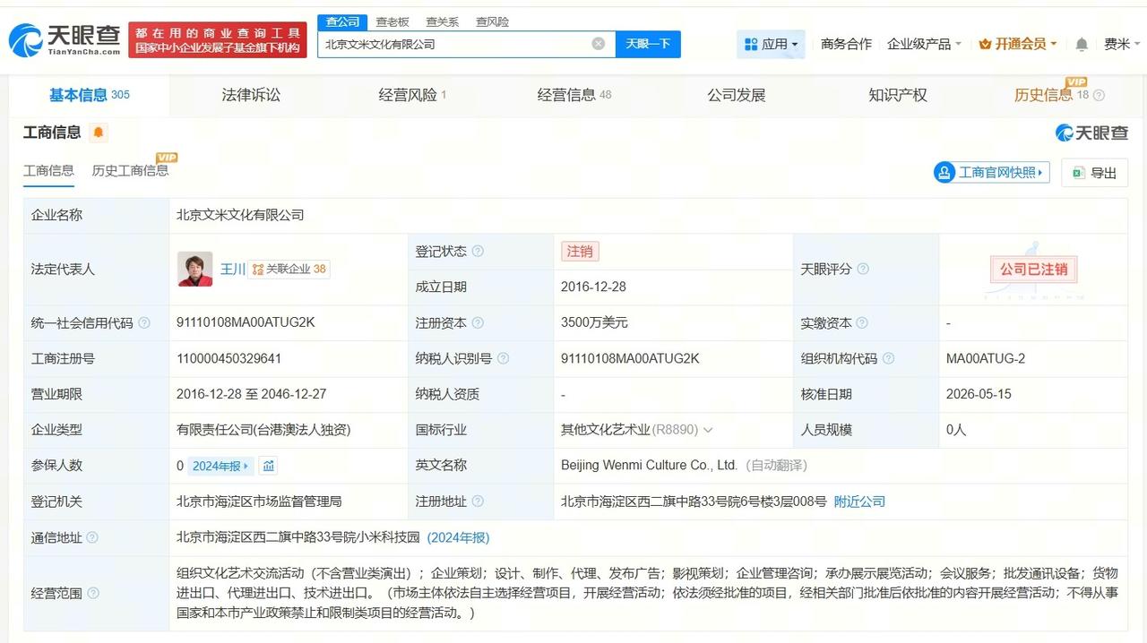The image size is (1147, 643).
Task: Open the 费米 user account menu
Action: (x=1123, y=44)
